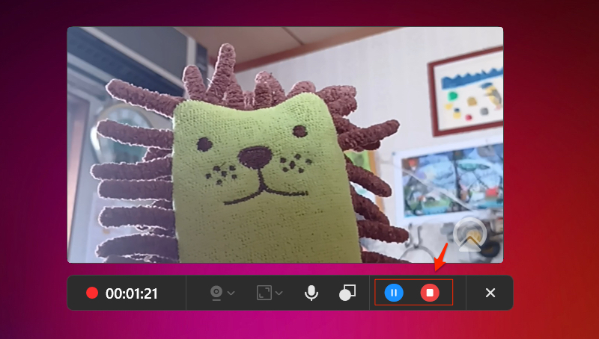Stop the recording with the red button
Screen dimensions: 599x339
coord(430,293)
